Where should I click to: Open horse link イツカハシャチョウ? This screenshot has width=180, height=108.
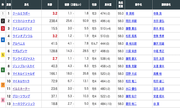click(24, 21)
